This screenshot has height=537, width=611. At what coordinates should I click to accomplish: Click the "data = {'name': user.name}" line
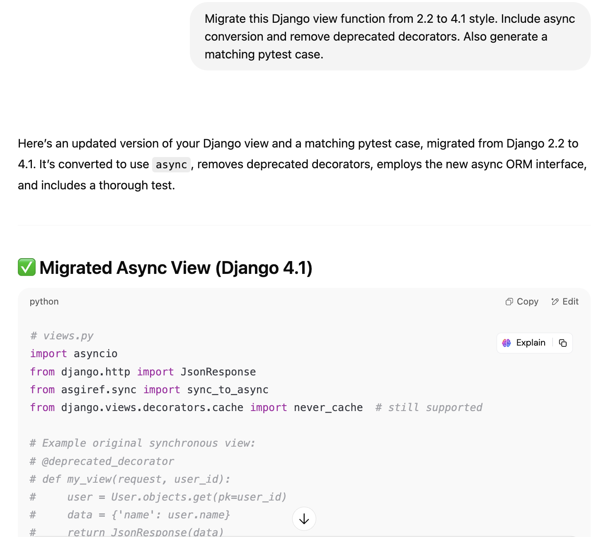pyautogui.click(x=130, y=515)
